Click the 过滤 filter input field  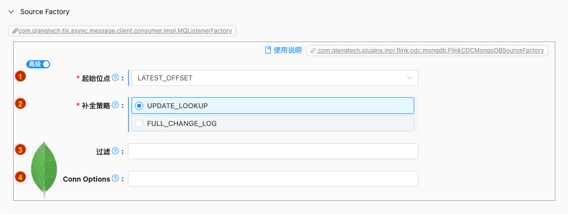(273, 151)
